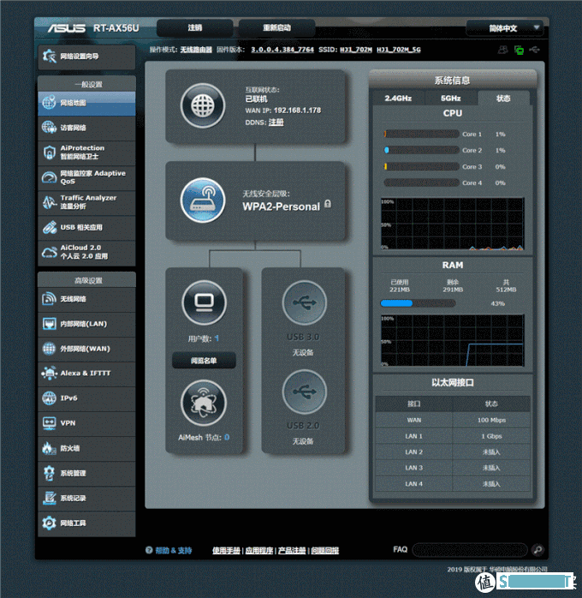Image resolution: width=582 pixels, height=598 pixels.
Task: Click the help question mark icon
Action: [149, 550]
